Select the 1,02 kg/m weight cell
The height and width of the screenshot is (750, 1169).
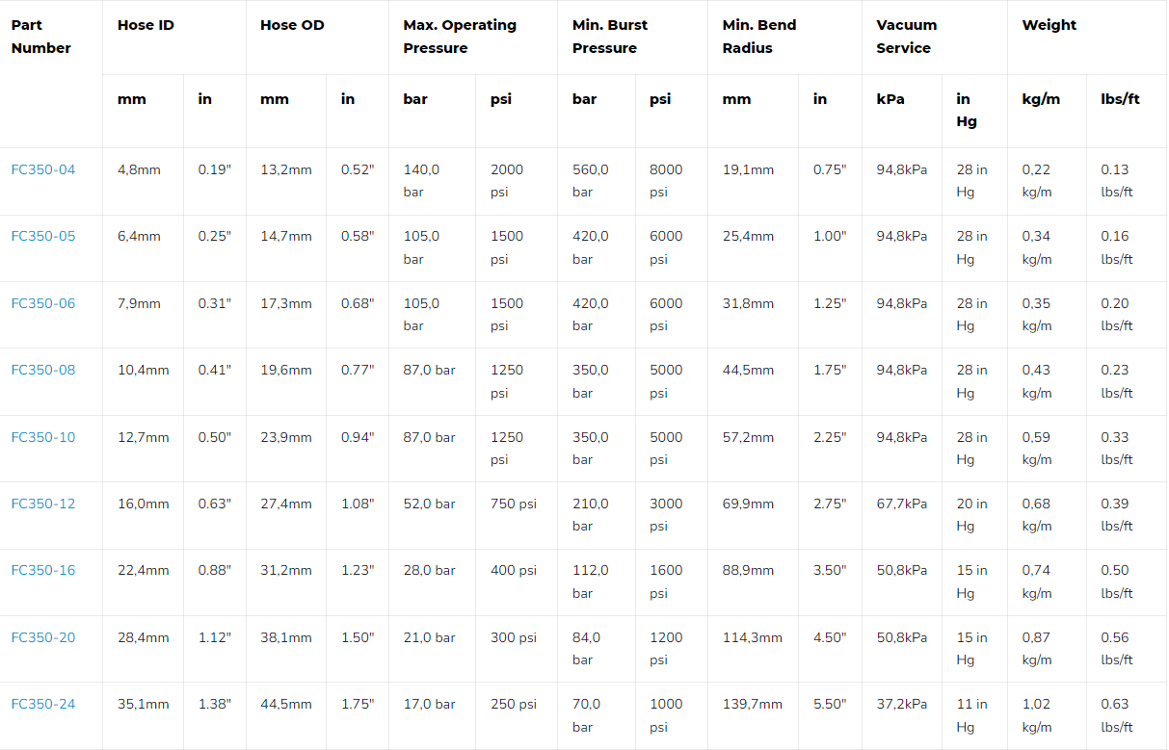(1037, 715)
